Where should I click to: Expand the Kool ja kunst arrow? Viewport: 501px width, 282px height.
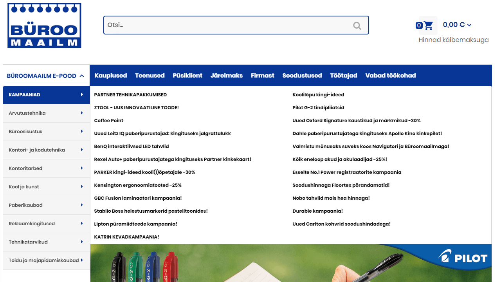coord(82,186)
